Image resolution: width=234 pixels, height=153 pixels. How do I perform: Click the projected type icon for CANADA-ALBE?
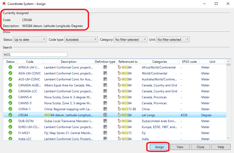[105, 85]
